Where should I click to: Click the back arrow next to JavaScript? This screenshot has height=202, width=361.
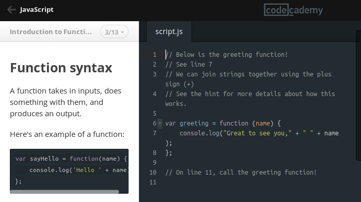click(11, 10)
